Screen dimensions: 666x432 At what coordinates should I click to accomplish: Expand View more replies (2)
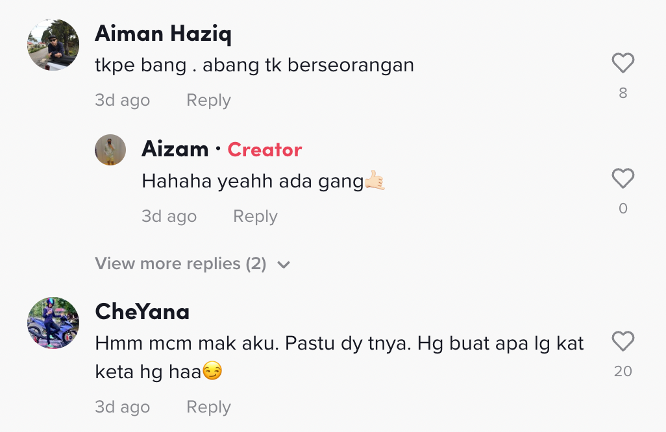point(180,263)
